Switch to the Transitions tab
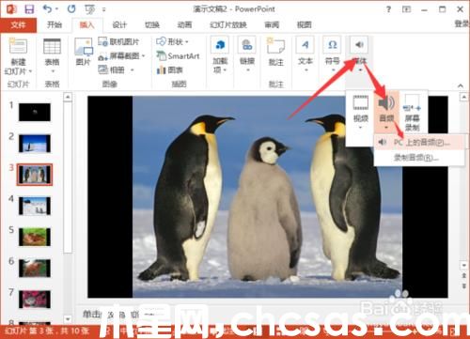This screenshot has width=470, height=339. (x=152, y=24)
